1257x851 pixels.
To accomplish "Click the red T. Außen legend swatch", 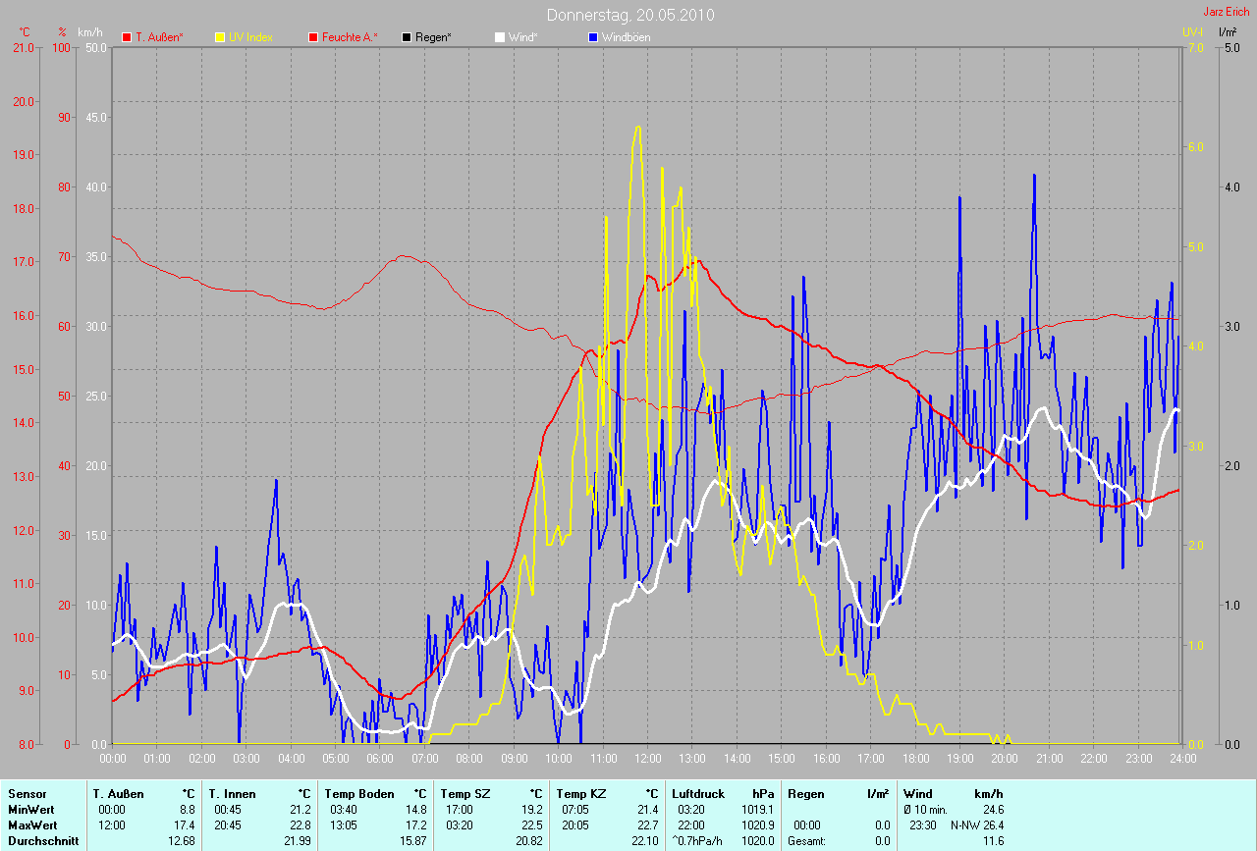I will (x=127, y=37).
